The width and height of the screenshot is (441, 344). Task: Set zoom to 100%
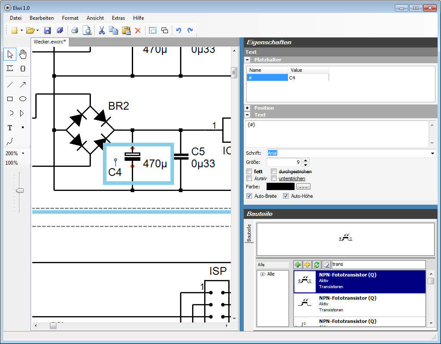(x=11, y=163)
